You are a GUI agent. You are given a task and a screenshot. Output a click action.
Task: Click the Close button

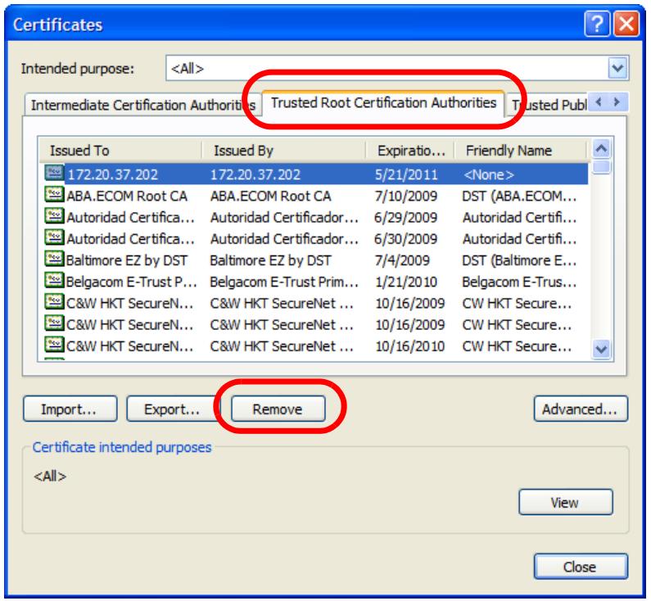(581, 567)
